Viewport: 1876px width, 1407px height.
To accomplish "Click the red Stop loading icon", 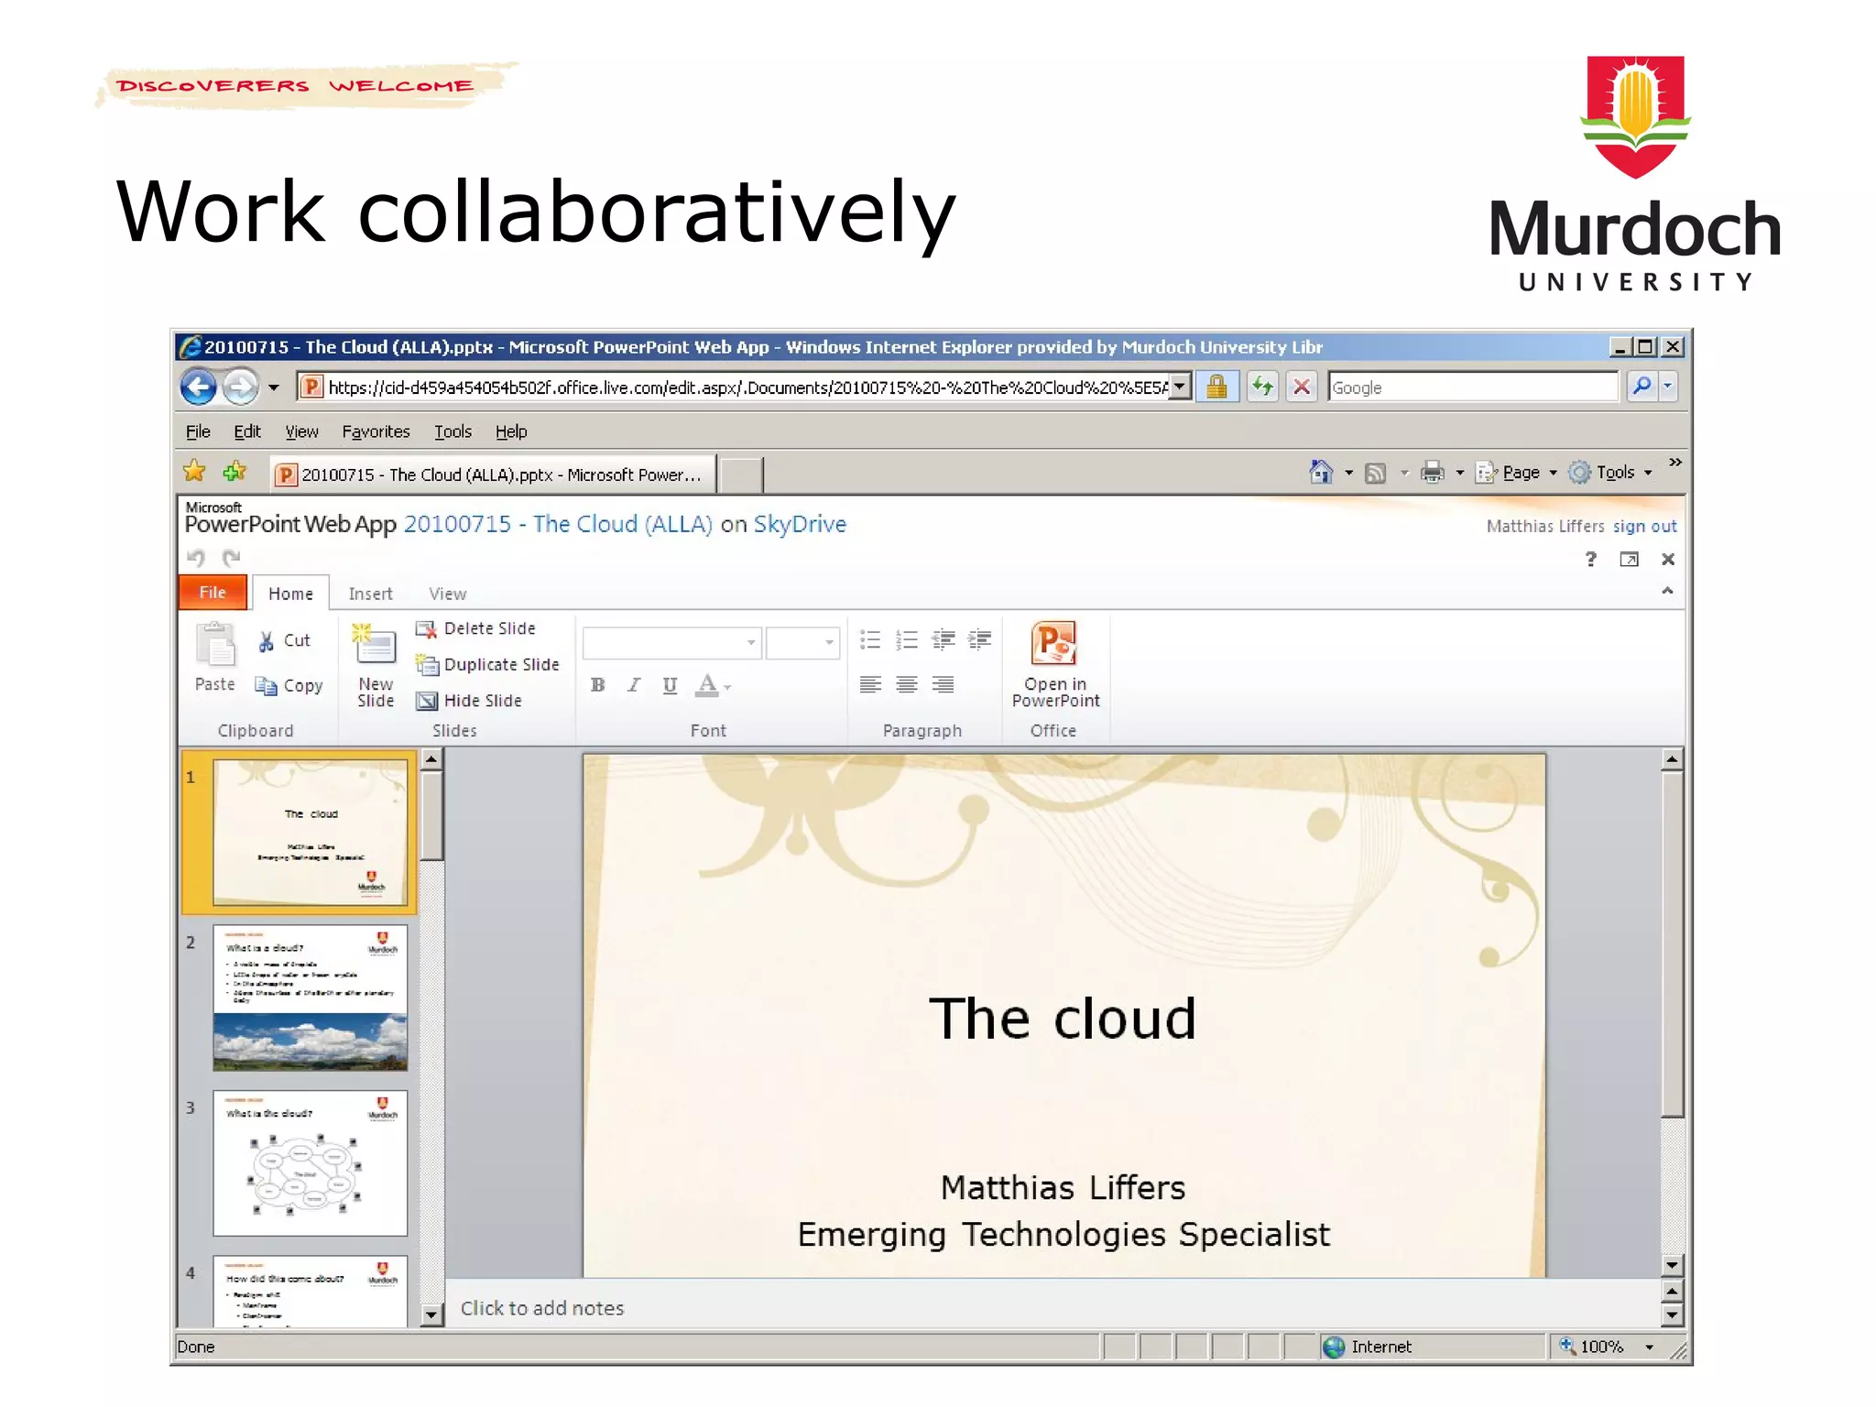I will [x=1301, y=387].
